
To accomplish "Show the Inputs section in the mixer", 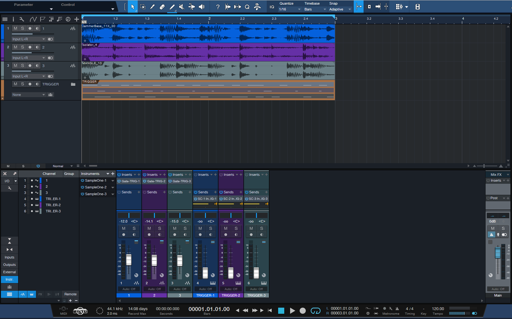I will click(10, 257).
